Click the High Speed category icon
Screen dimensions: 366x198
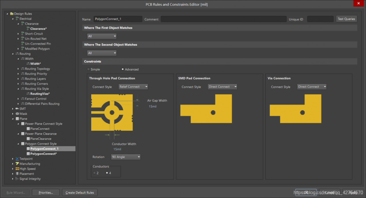tap(17, 169)
